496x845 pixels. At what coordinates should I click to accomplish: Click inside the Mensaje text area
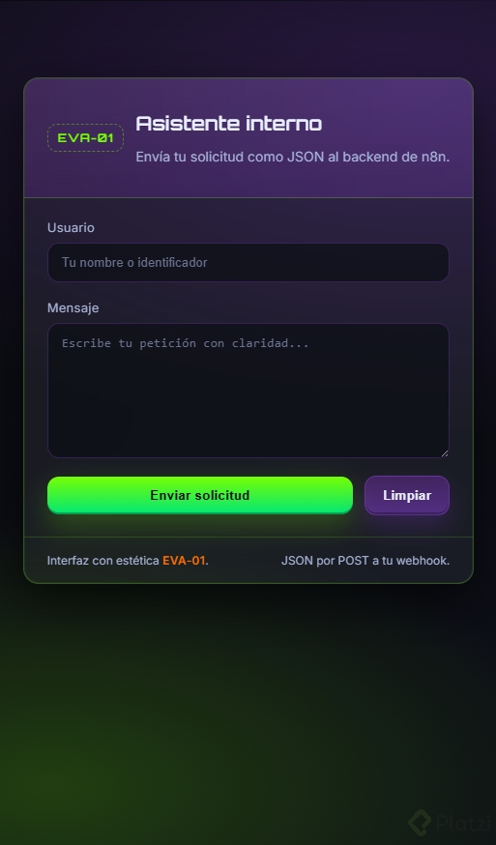[x=248, y=391]
